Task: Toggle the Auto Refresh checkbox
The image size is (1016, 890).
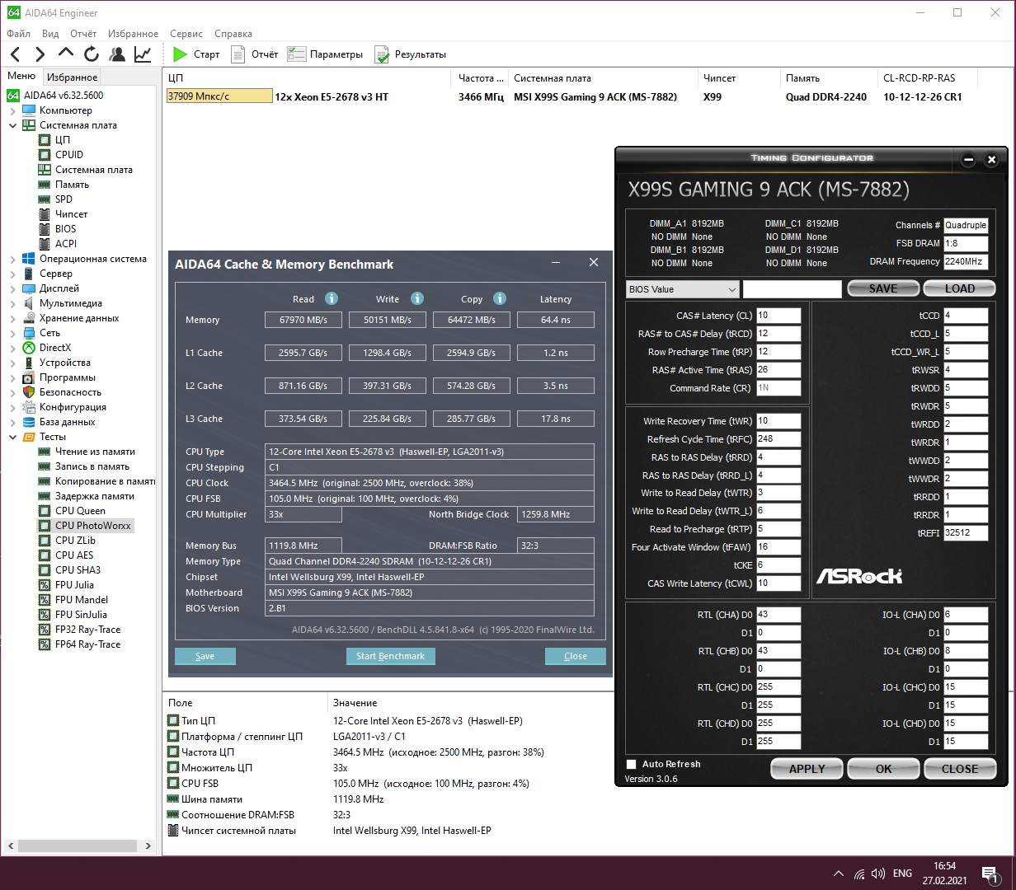Action: coord(632,764)
